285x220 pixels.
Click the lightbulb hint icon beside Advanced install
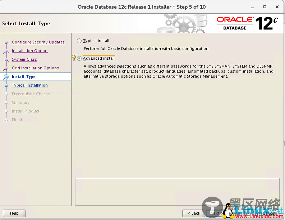[74, 58]
